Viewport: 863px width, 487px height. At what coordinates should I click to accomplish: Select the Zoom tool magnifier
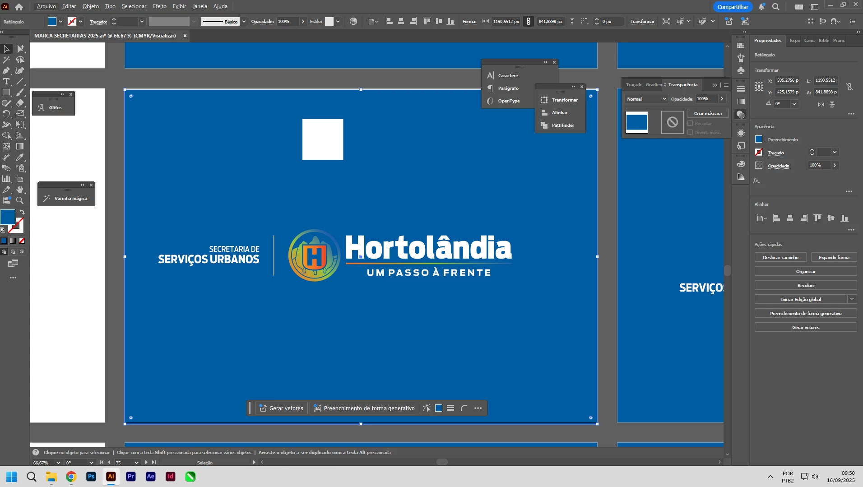tap(20, 200)
